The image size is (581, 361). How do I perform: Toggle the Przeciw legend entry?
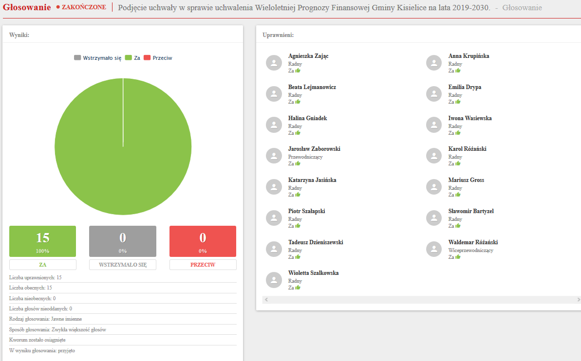[158, 58]
